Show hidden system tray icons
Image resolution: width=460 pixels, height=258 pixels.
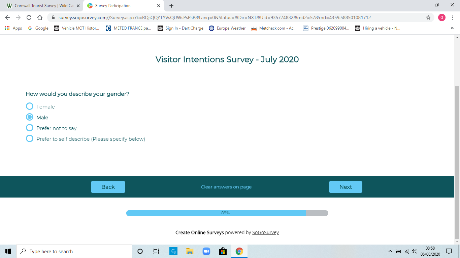pyautogui.click(x=390, y=251)
